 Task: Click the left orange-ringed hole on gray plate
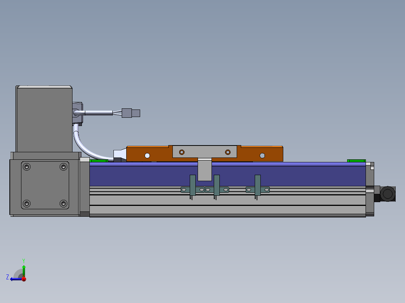click(x=182, y=152)
